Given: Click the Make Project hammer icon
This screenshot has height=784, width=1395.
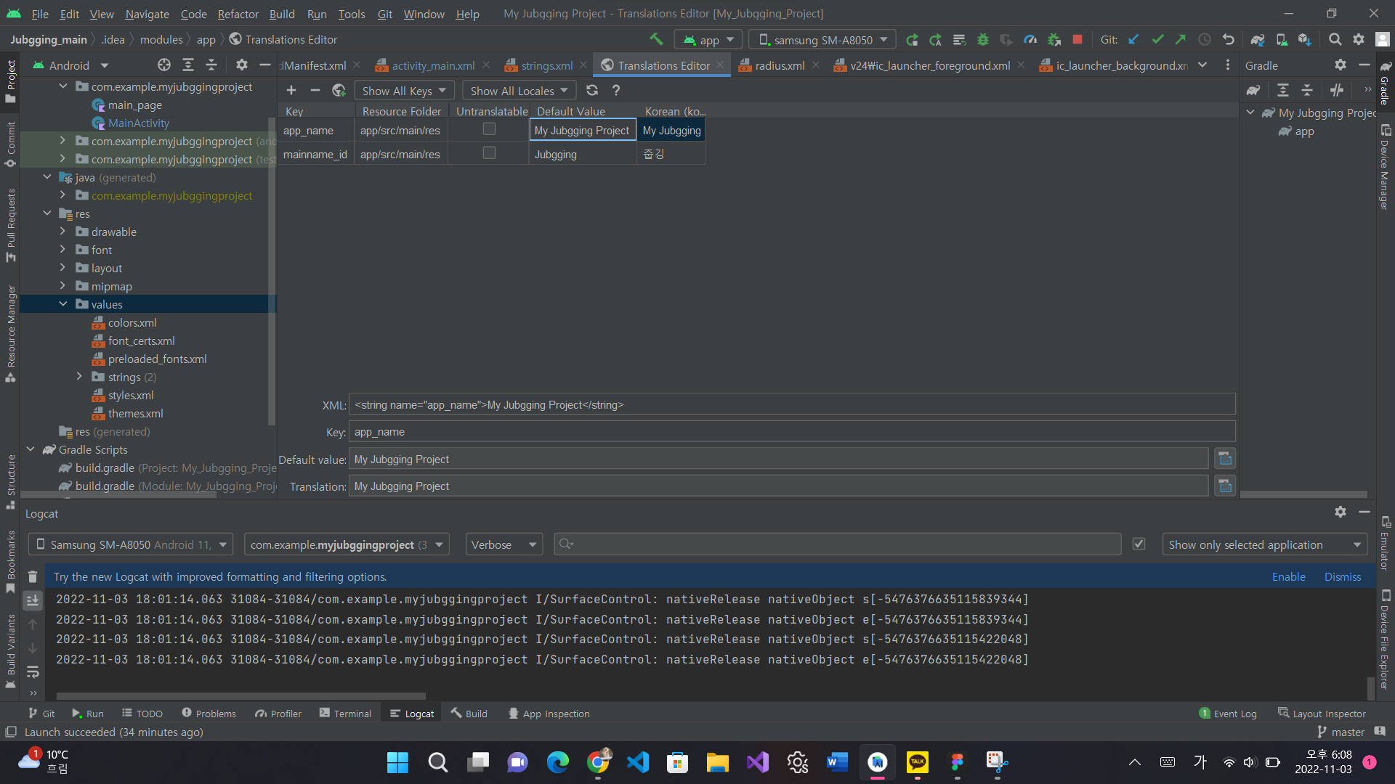Looking at the screenshot, I should point(656,39).
